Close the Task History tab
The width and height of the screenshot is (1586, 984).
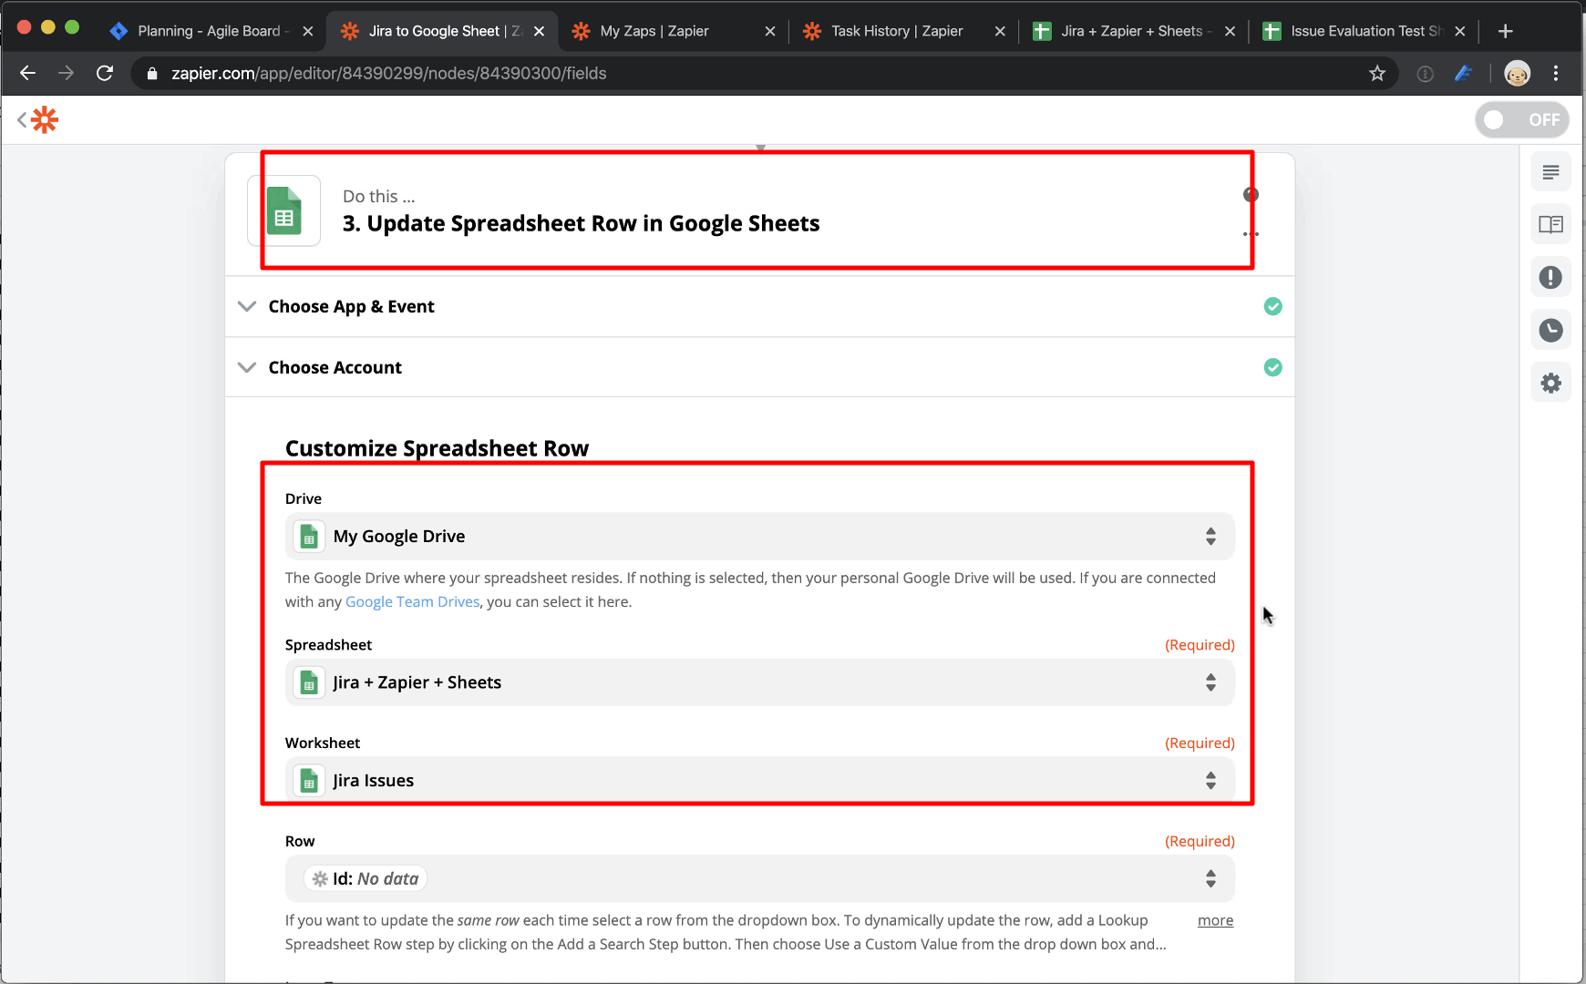[x=1000, y=31]
